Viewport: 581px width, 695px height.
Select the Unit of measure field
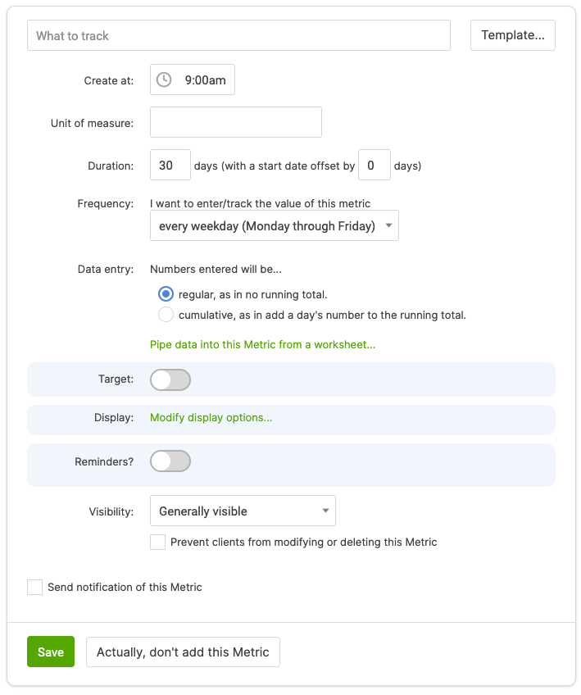click(x=235, y=122)
